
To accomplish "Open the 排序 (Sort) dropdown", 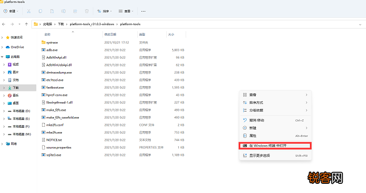I will [104, 11].
